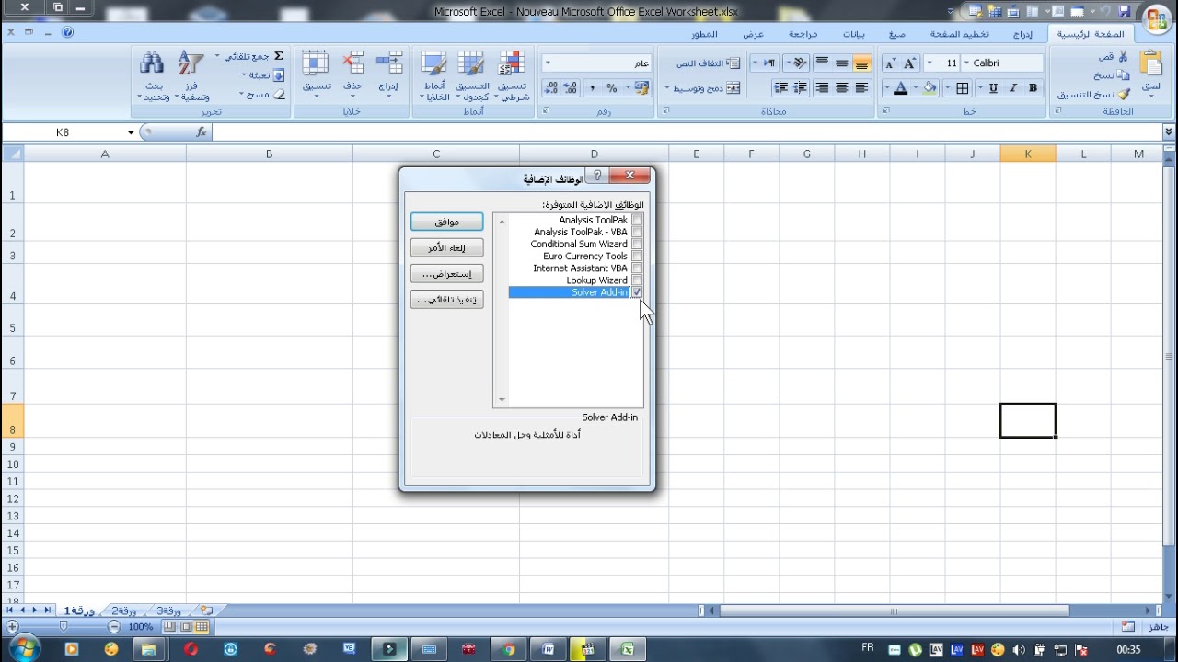Check the Euro Currency Tools checkbox
The image size is (1178, 662).
pos(637,256)
